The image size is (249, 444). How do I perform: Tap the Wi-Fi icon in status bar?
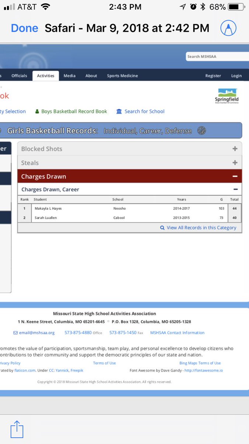[x=45, y=7]
